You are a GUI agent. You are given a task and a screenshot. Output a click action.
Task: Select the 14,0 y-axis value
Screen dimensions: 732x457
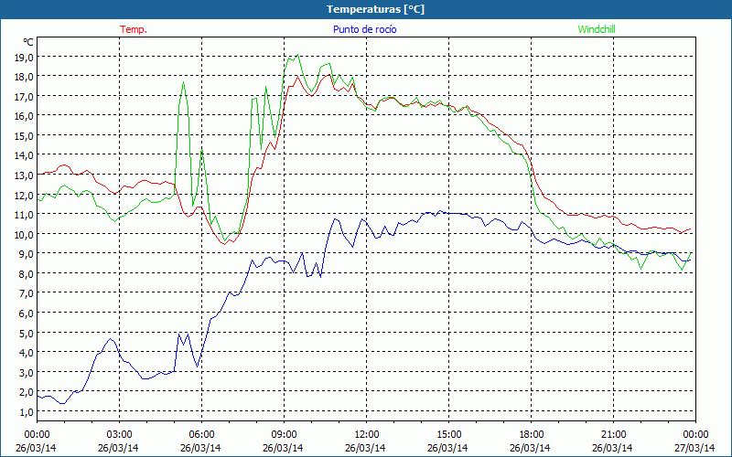pos(25,155)
